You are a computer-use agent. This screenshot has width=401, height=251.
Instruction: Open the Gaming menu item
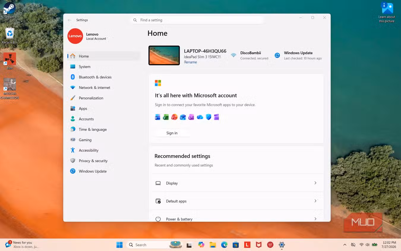point(85,140)
